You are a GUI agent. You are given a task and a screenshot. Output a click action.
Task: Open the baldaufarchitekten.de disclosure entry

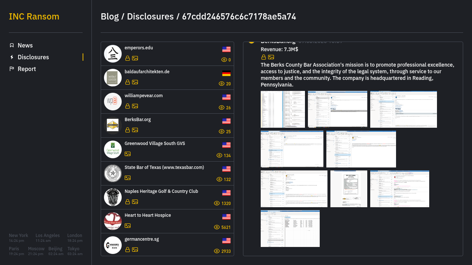click(x=167, y=78)
